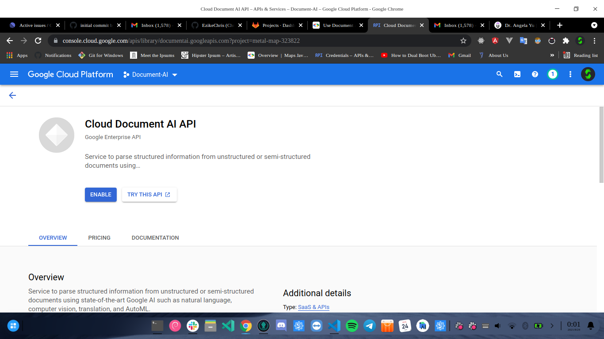Click the page vertical scrollbar
The height and width of the screenshot is (339, 604).
coord(601,145)
